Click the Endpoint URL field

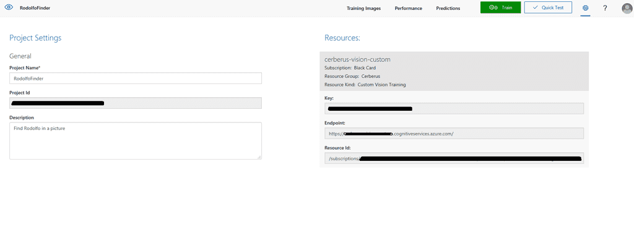tap(454, 134)
